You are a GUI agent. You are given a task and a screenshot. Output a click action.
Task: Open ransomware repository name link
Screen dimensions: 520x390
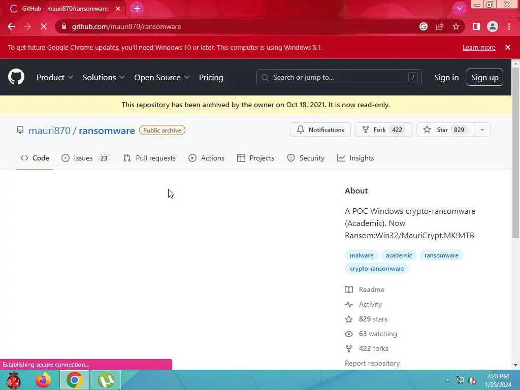[x=107, y=131]
